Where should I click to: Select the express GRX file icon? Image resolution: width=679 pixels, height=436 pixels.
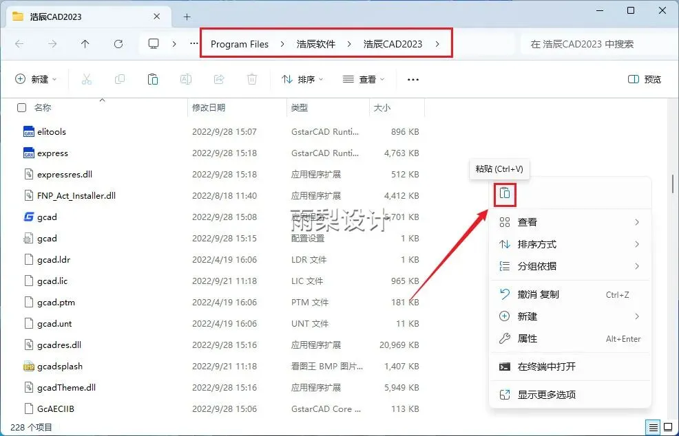[29, 153]
